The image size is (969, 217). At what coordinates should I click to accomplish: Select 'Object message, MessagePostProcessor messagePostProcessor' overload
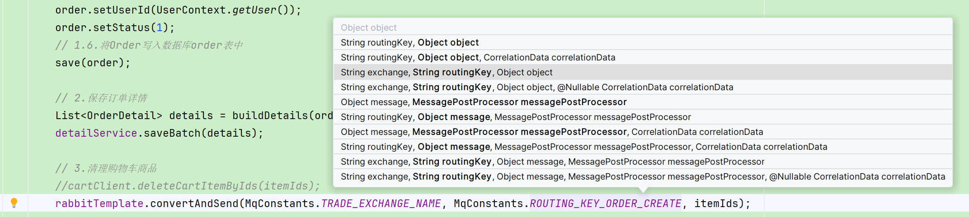coord(643,102)
